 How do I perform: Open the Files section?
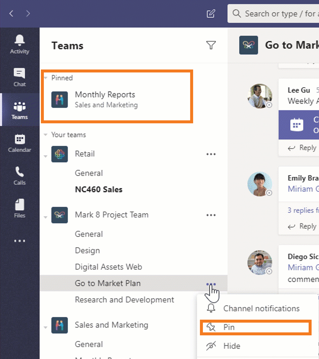point(20,208)
